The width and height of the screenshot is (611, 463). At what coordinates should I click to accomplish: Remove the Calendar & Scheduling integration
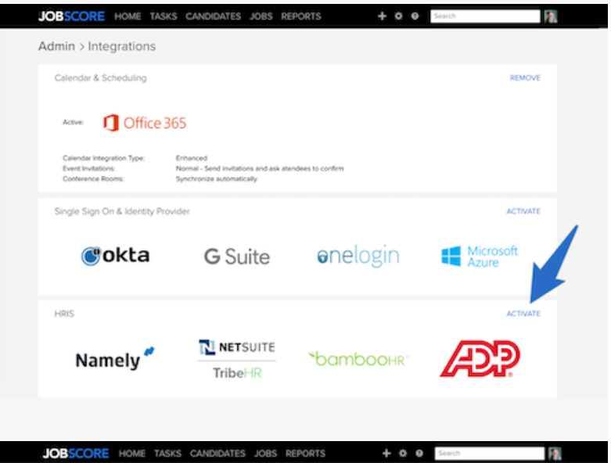pyautogui.click(x=525, y=78)
